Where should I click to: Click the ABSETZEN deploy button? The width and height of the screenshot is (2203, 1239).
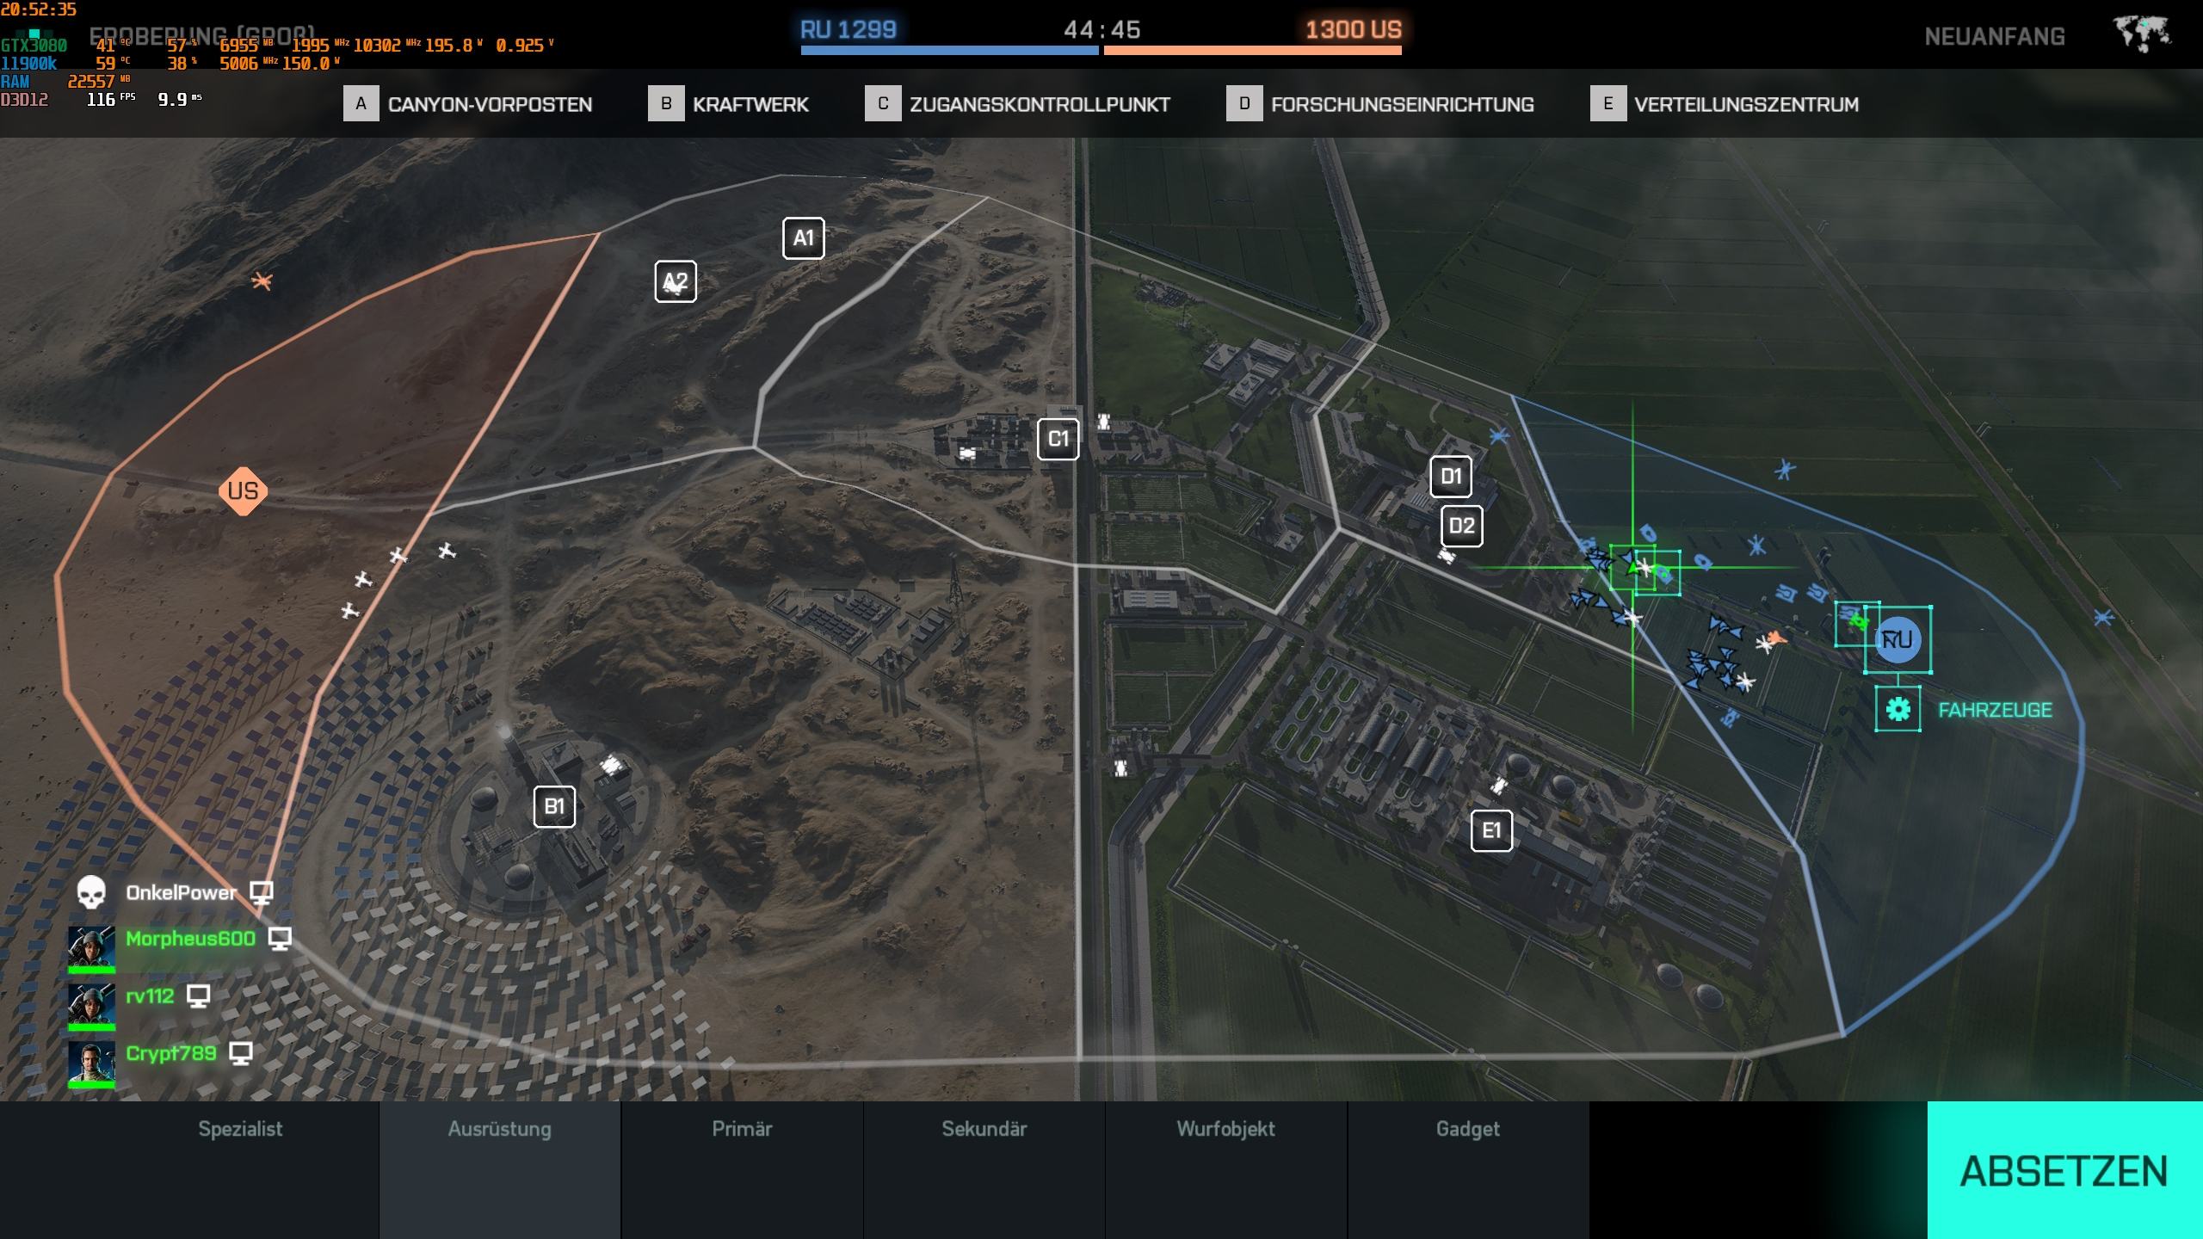[2064, 1170]
